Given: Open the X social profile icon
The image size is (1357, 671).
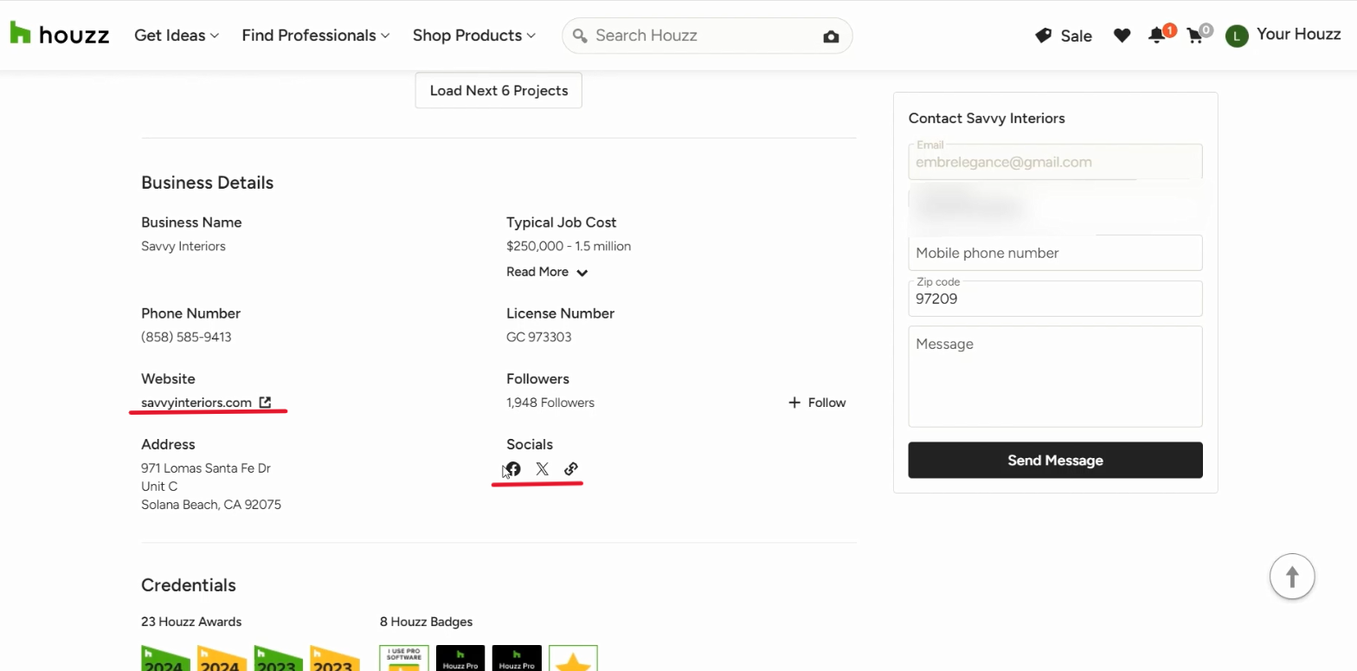Looking at the screenshot, I should 542,469.
